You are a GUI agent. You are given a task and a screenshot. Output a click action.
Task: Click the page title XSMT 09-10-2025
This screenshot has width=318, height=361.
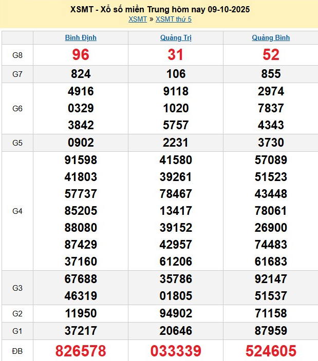click(159, 10)
